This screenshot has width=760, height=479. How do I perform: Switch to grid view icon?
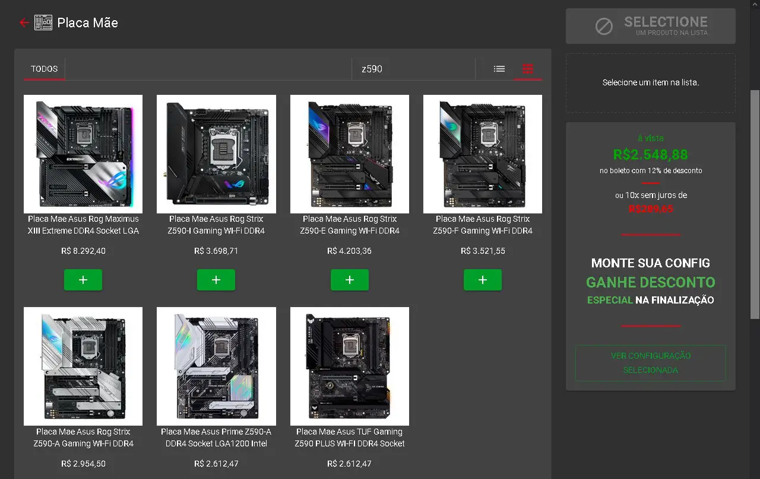(528, 69)
